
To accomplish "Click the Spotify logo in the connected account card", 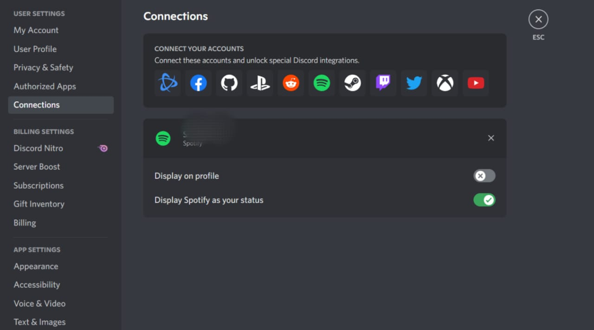I will (163, 138).
